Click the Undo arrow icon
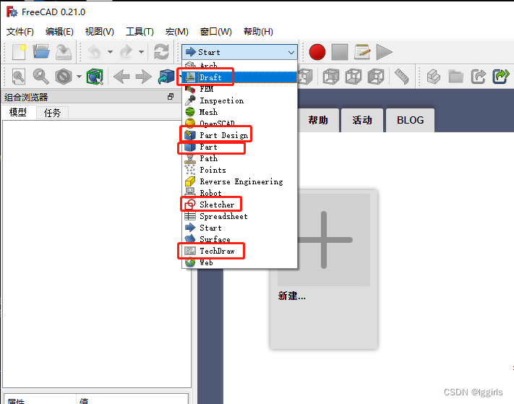514x404 pixels. [95, 52]
